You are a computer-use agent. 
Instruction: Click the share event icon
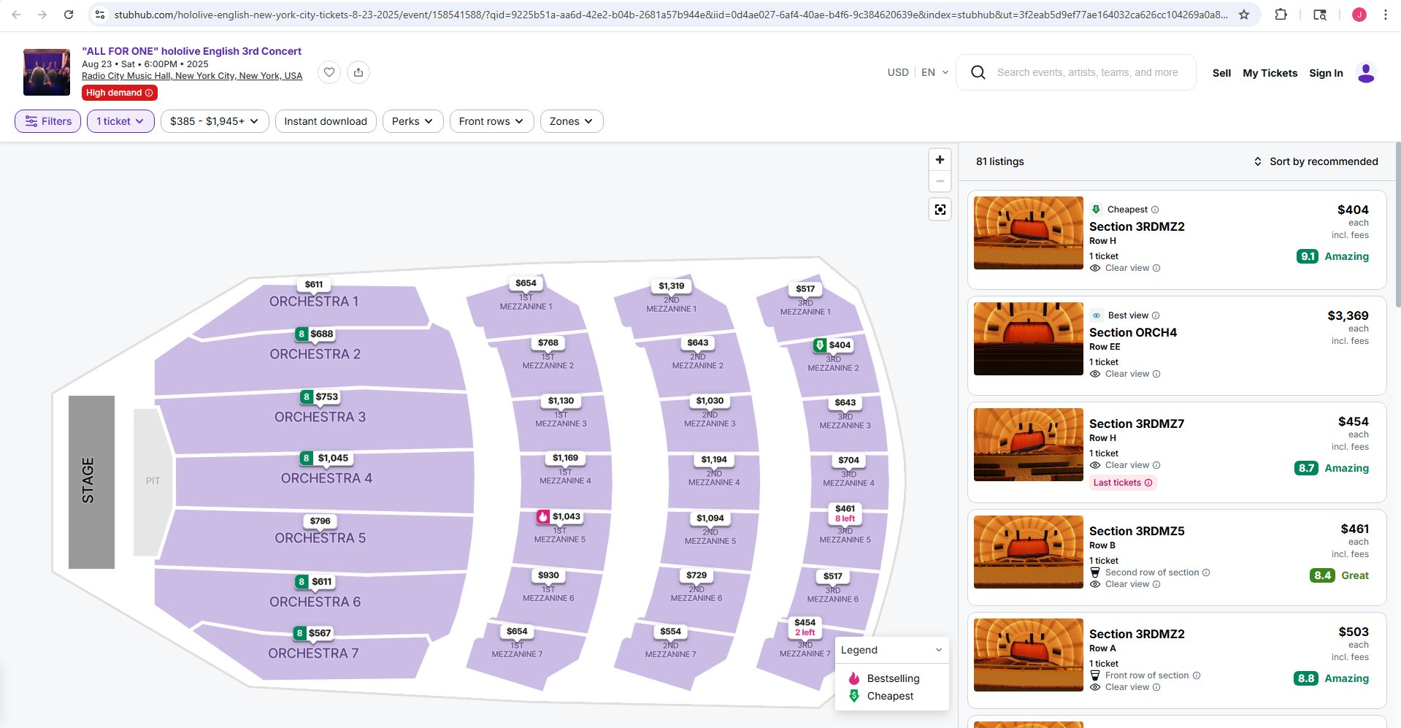[x=358, y=72]
